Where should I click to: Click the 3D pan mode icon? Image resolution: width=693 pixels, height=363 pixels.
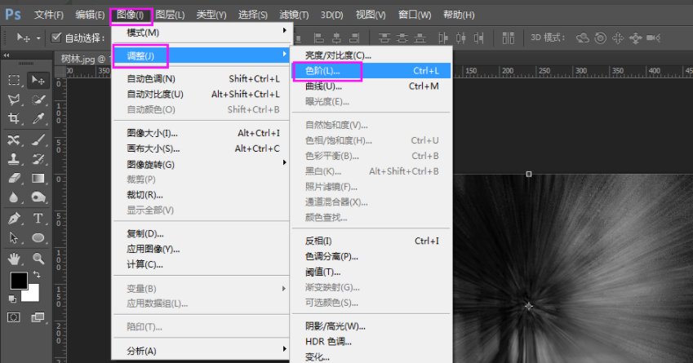(x=618, y=38)
